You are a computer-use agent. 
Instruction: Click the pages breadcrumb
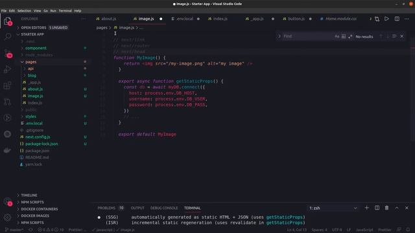102,27
